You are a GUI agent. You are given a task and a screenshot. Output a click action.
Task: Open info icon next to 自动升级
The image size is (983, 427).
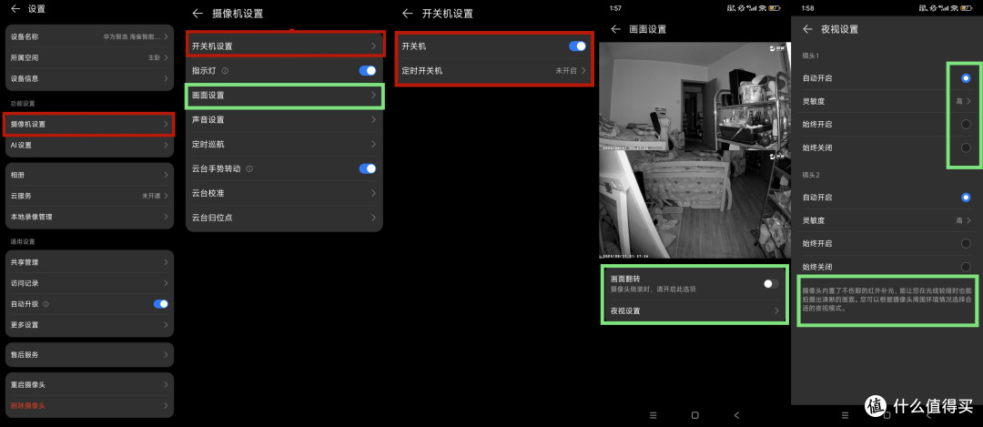point(46,304)
